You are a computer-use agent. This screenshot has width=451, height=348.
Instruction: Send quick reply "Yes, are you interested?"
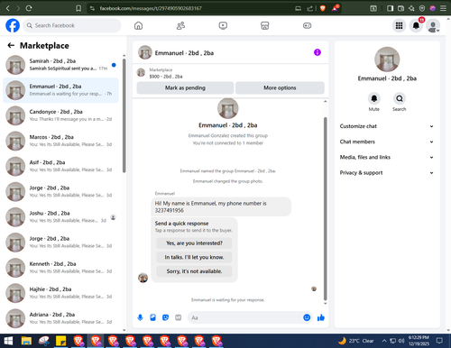pyautogui.click(x=194, y=243)
